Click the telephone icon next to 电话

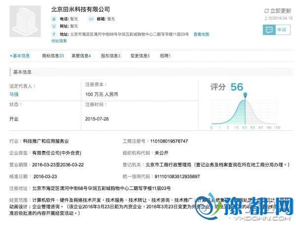[x=55, y=19]
